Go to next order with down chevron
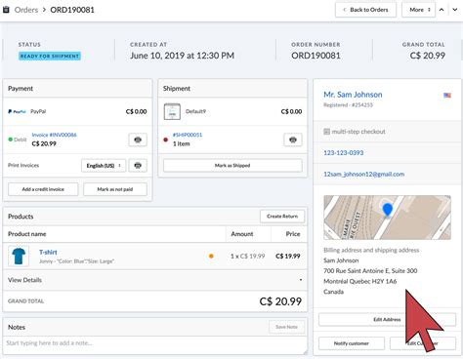 [x=455, y=10]
